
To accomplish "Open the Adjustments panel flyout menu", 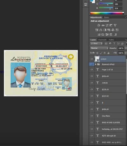I will pos(126,17).
